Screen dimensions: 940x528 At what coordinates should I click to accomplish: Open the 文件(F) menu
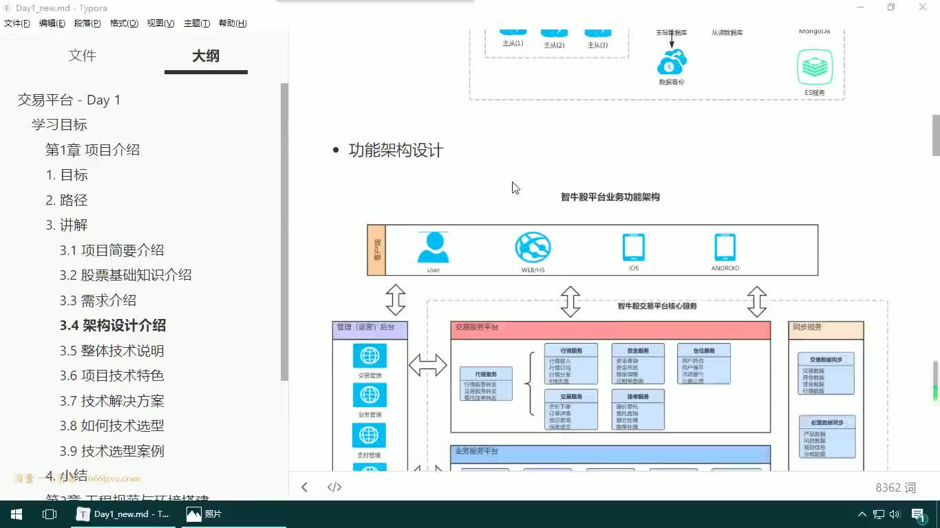click(x=17, y=23)
